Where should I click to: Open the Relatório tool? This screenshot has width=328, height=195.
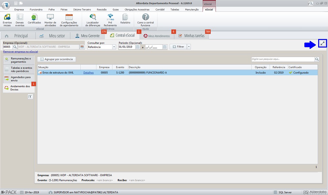pos(125,19)
